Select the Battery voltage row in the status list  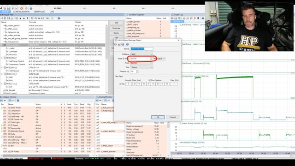tap(147, 129)
